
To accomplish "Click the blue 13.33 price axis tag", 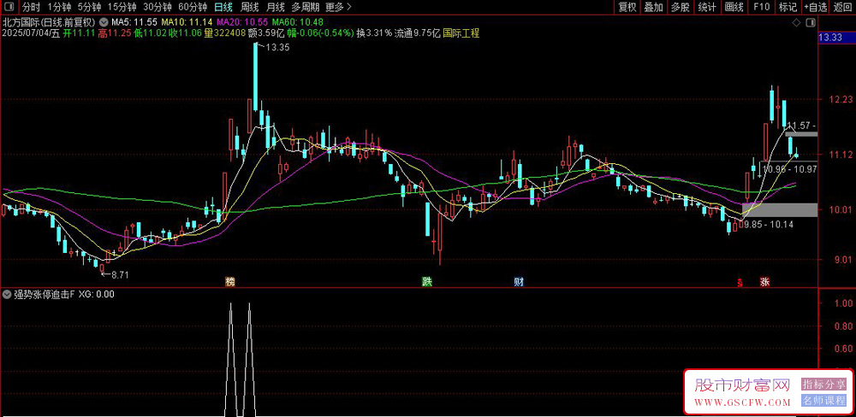I will click(x=837, y=38).
